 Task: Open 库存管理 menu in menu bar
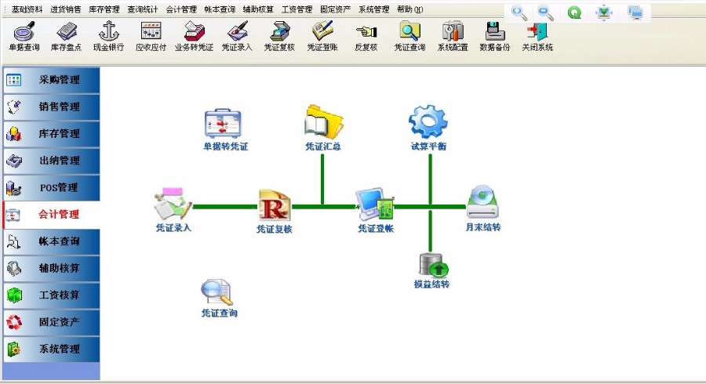tap(104, 9)
